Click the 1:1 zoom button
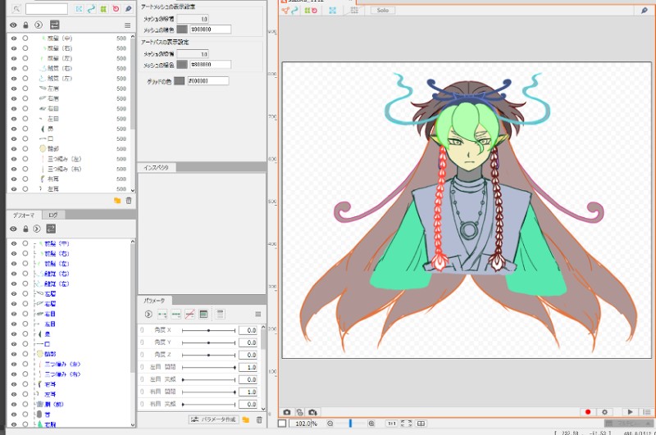This screenshot has height=435, width=656. (x=392, y=424)
